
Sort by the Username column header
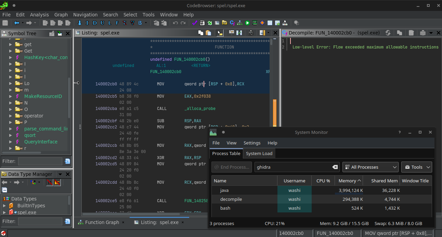click(x=295, y=181)
